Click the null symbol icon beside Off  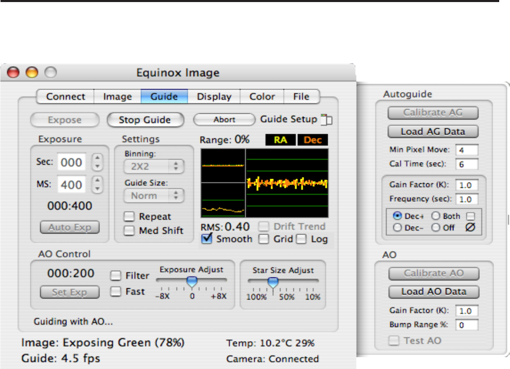[x=470, y=227]
